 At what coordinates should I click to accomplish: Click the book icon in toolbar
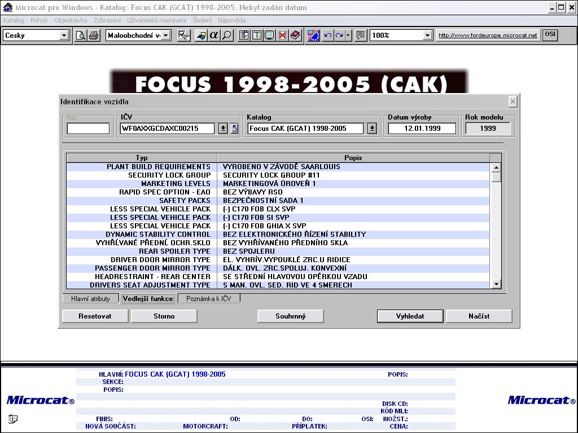(x=295, y=36)
